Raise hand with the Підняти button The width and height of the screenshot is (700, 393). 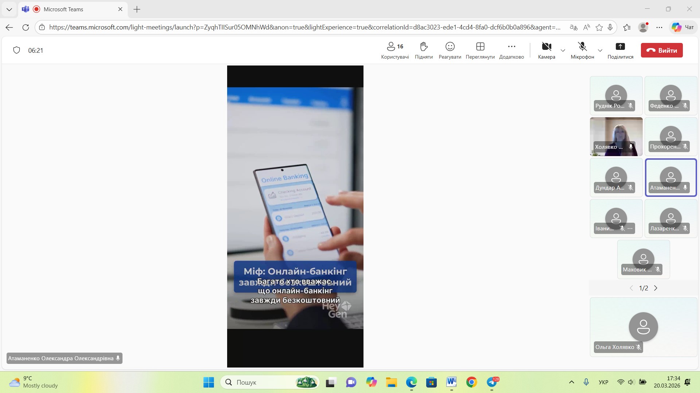point(423,50)
